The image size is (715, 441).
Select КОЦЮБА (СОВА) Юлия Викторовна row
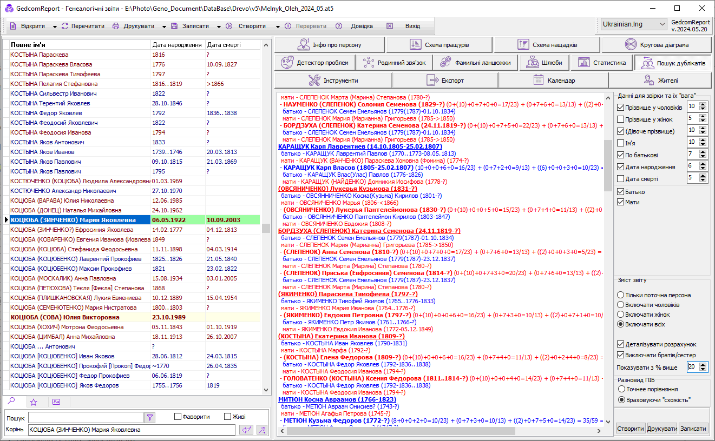[x=65, y=317]
